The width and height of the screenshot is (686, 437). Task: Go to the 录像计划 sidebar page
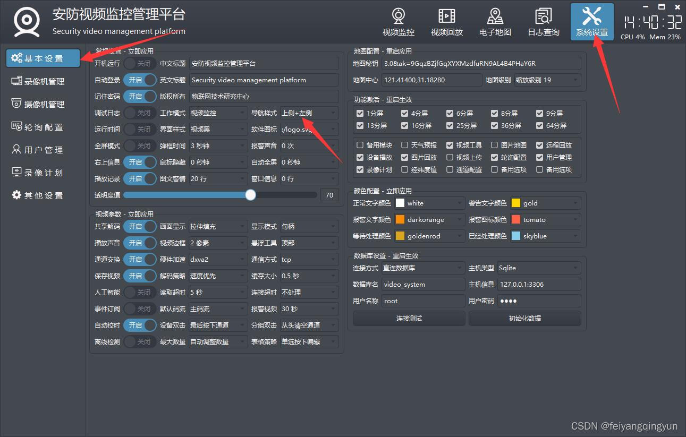pyautogui.click(x=43, y=173)
